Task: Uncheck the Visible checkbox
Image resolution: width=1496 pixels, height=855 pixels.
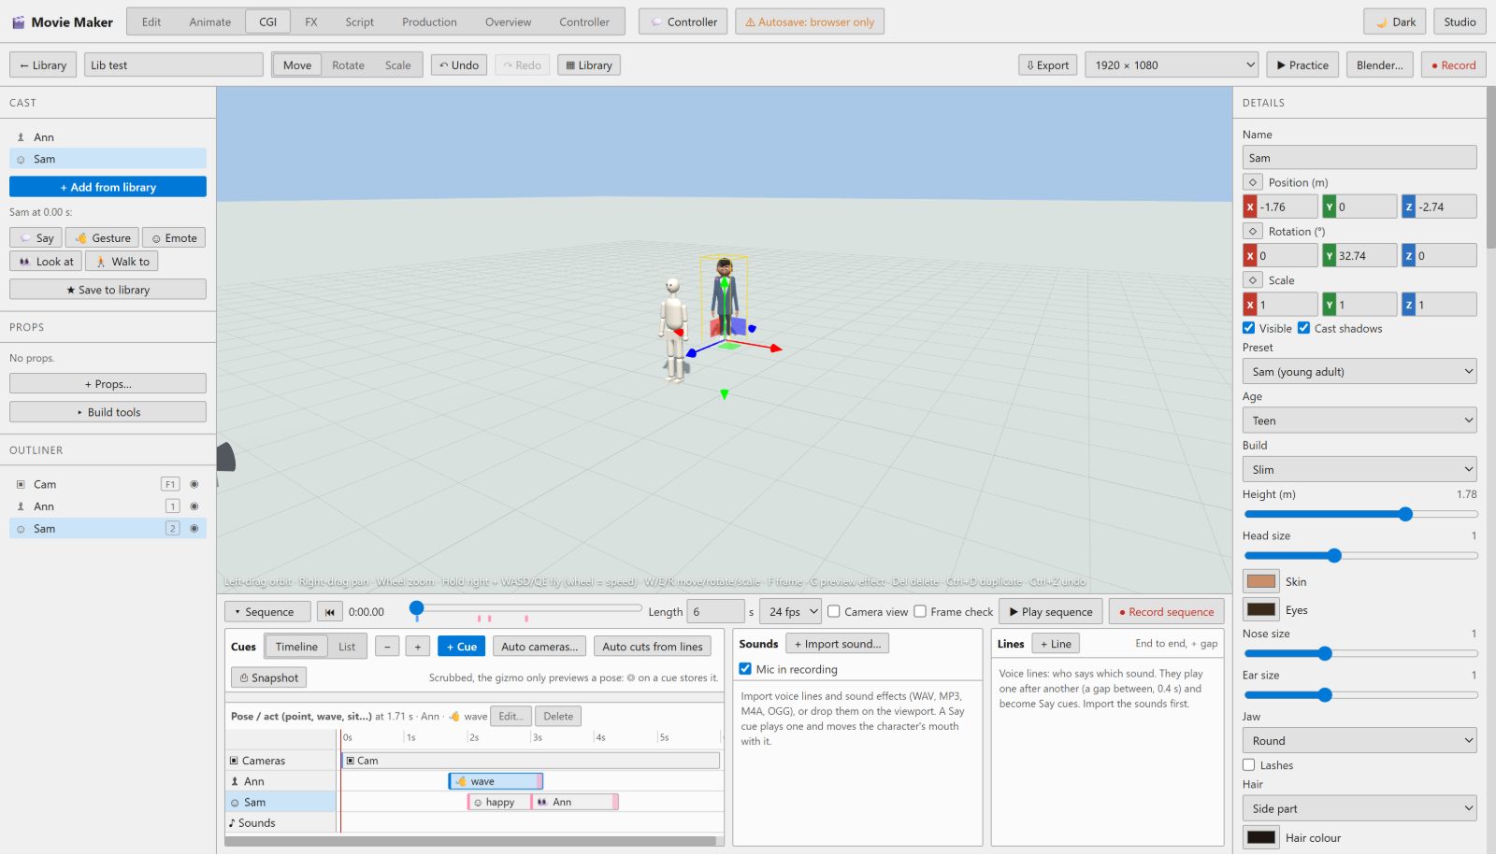Action: [x=1248, y=328]
